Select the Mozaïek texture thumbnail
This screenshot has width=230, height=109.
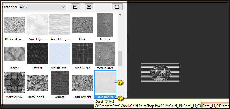point(14,83)
